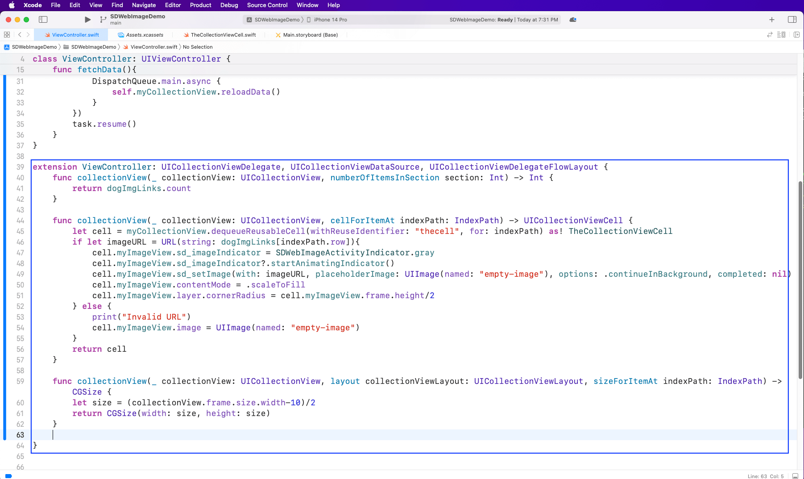Expand the No Selection jump bar item
804x479 pixels.
coord(198,47)
